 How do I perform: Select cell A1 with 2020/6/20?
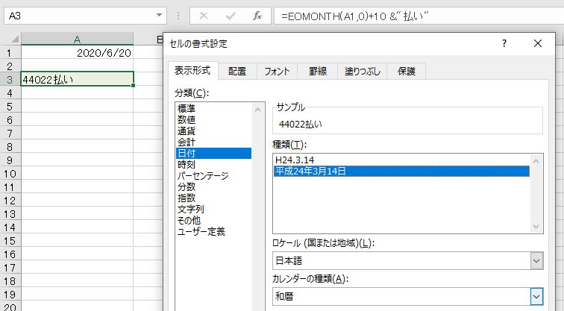click(x=77, y=52)
